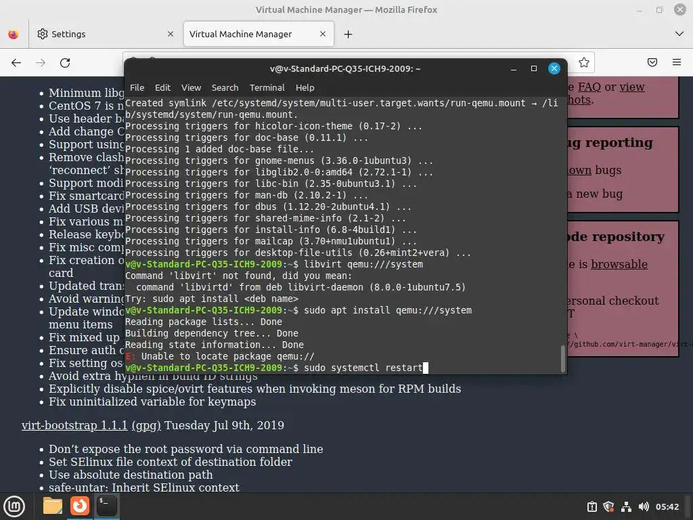Click 'Unable to locate package qemu://' error line
693x520 pixels.
[220, 356]
